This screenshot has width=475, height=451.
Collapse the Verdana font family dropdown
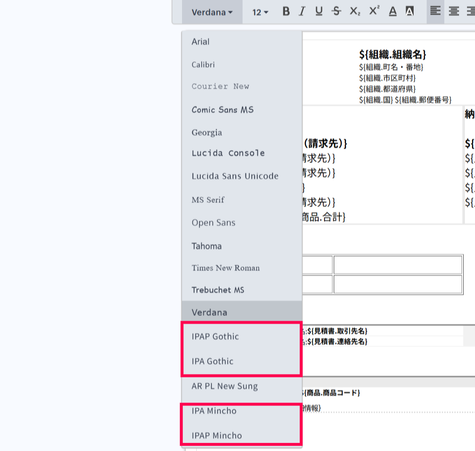point(212,12)
